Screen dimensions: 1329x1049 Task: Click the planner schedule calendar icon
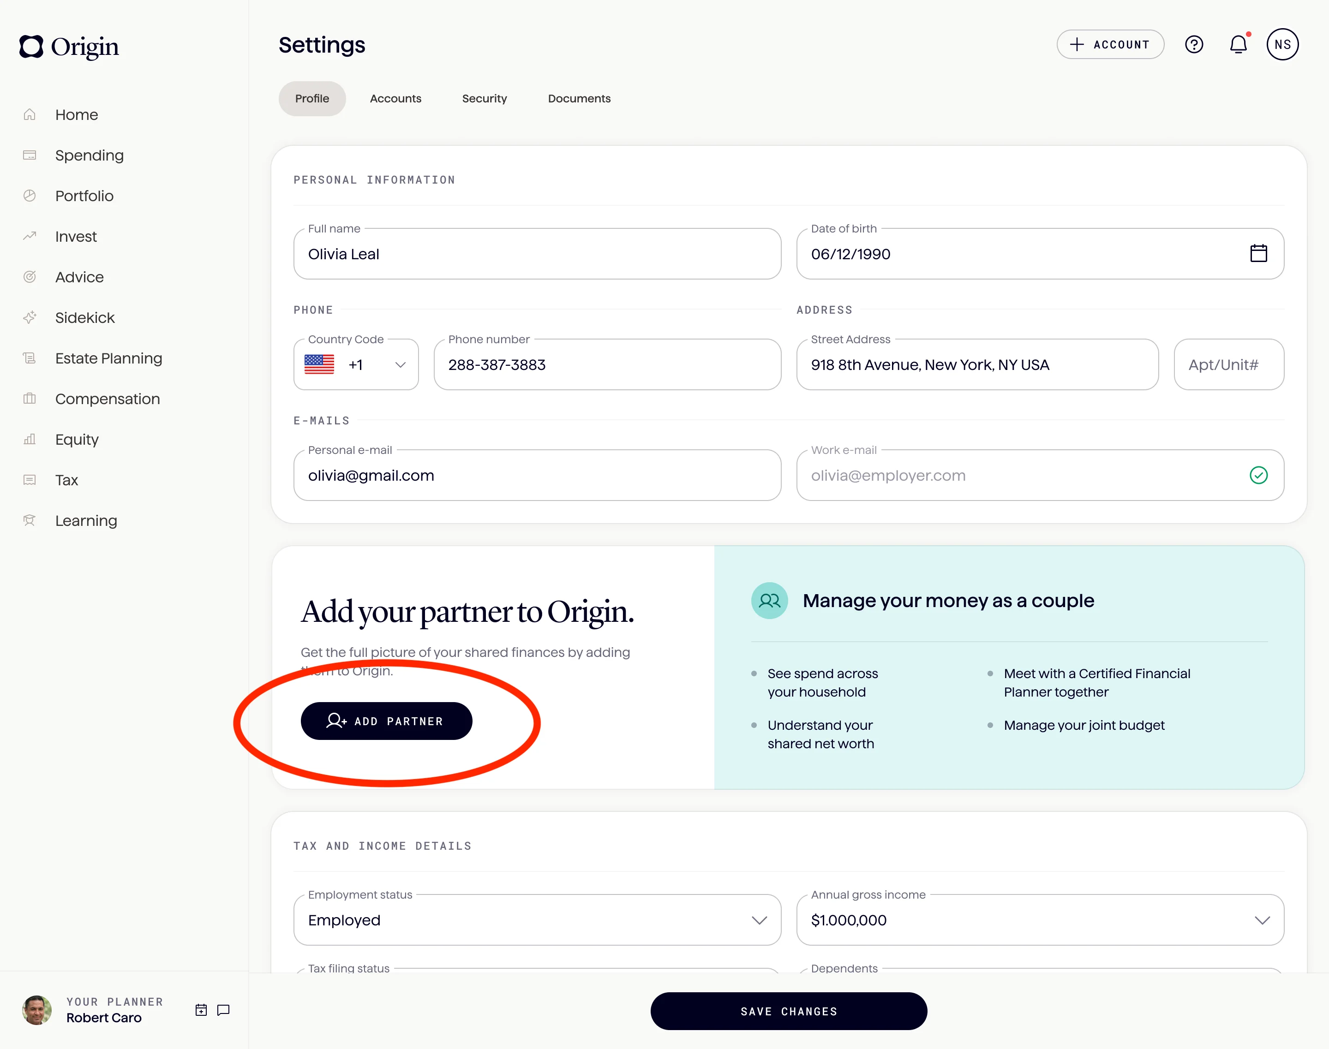201,1010
